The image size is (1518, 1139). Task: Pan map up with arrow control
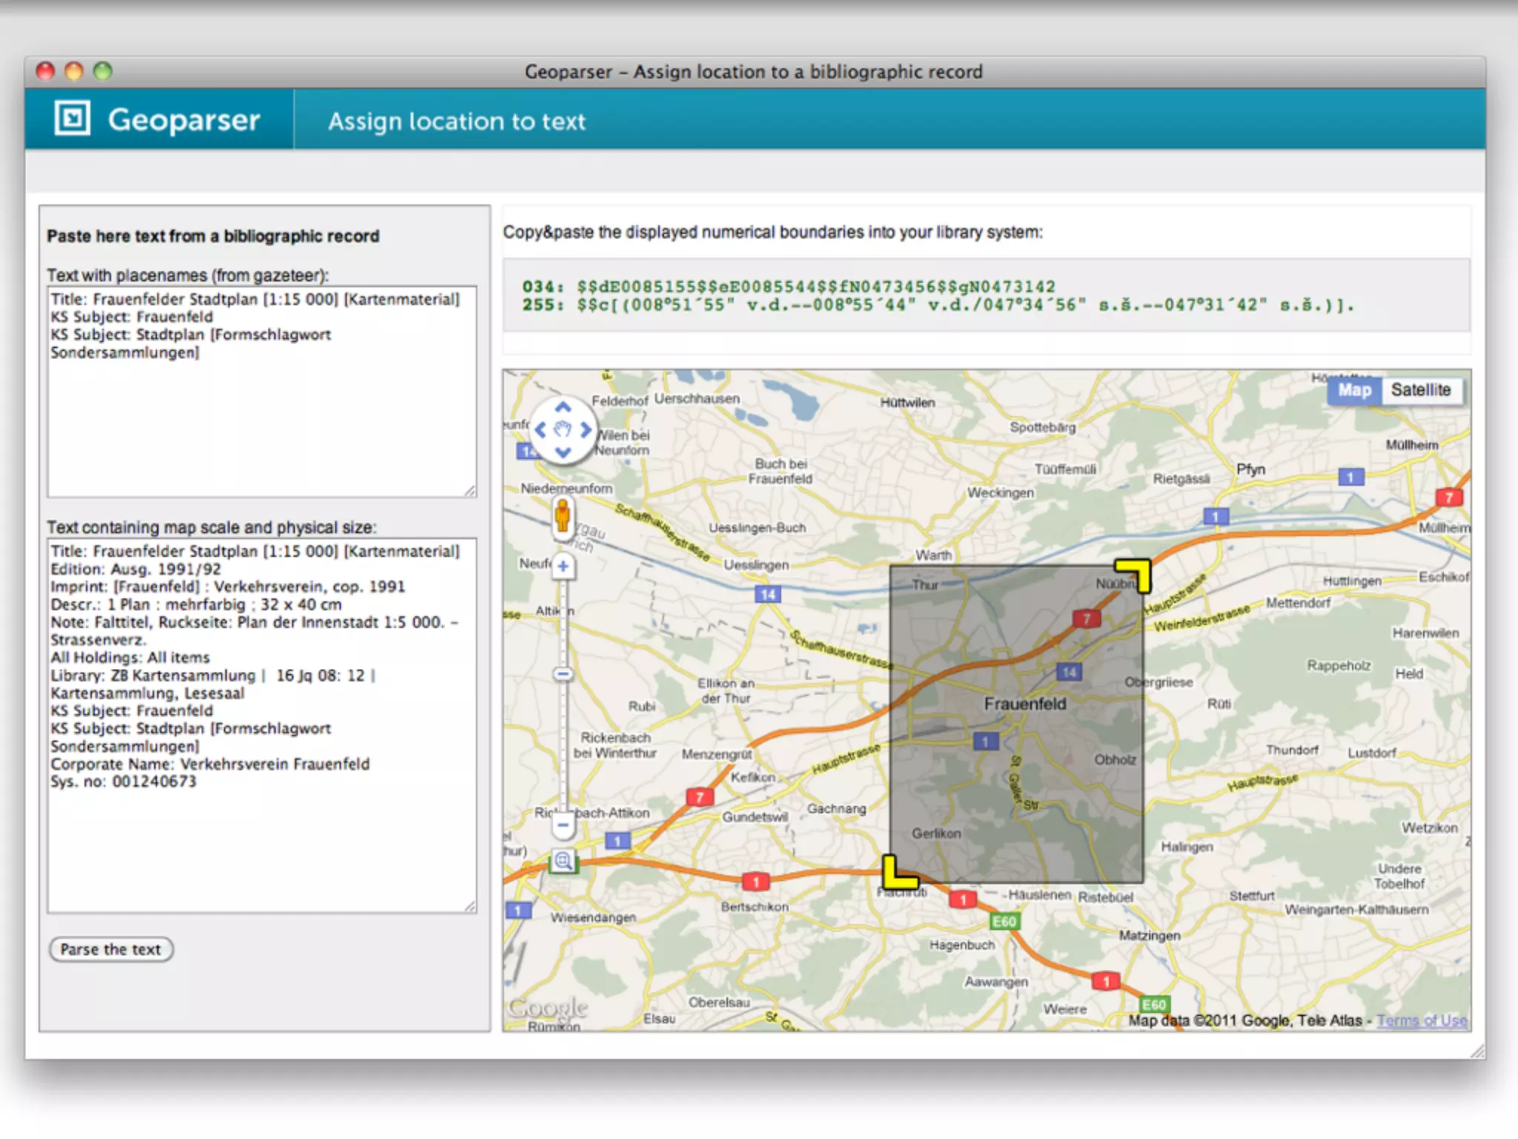(x=563, y=407)
